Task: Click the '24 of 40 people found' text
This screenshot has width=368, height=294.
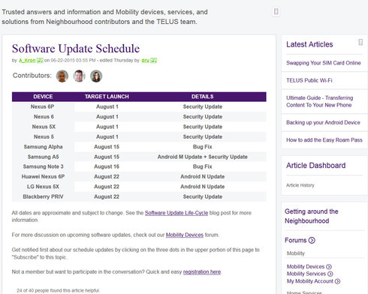Action: coord(58,290)
